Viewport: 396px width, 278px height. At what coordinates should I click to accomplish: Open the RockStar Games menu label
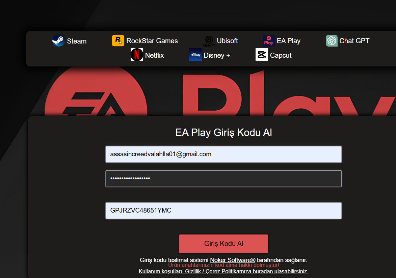coord(152,40)
